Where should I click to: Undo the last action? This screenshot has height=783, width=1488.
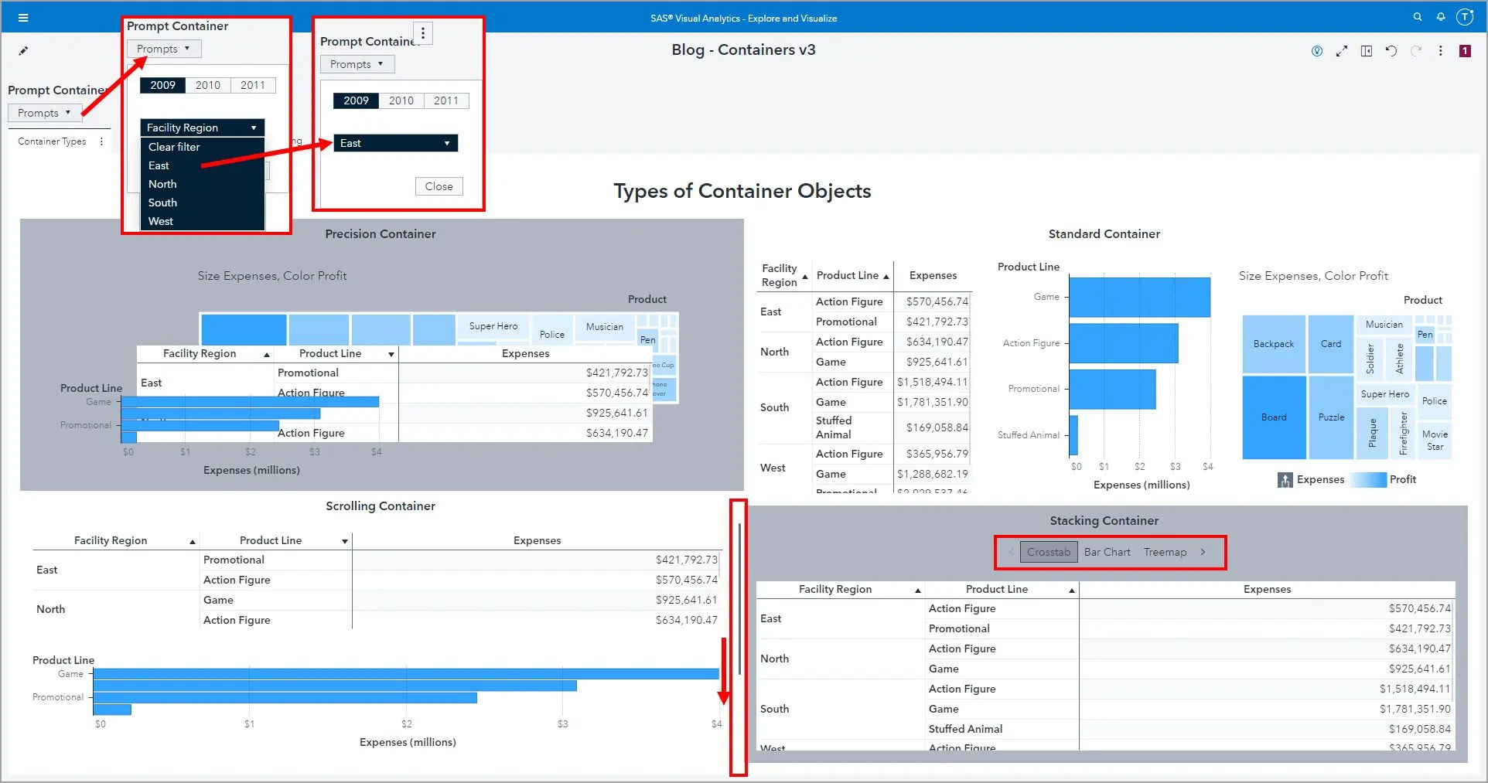pos(1391,51)
